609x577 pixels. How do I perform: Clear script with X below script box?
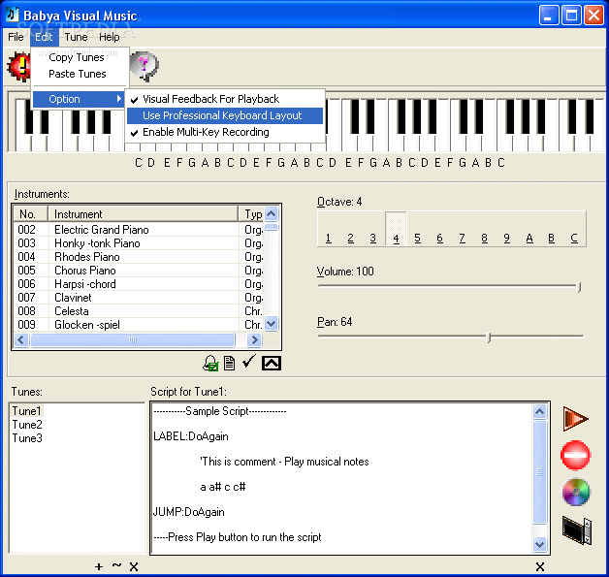click(x=540, y=567)
